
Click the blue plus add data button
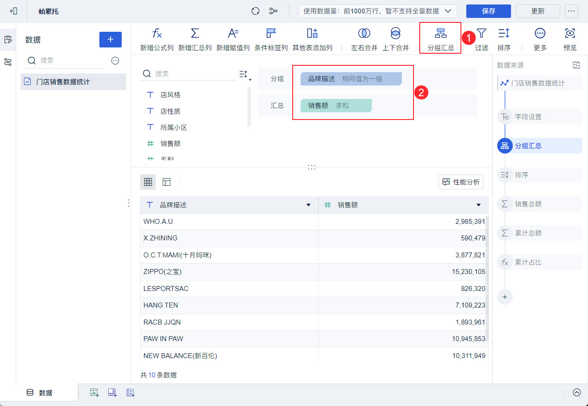(111, 39)
